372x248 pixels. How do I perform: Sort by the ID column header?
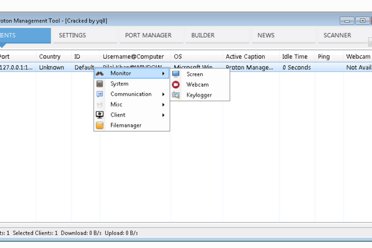[86, 56]
